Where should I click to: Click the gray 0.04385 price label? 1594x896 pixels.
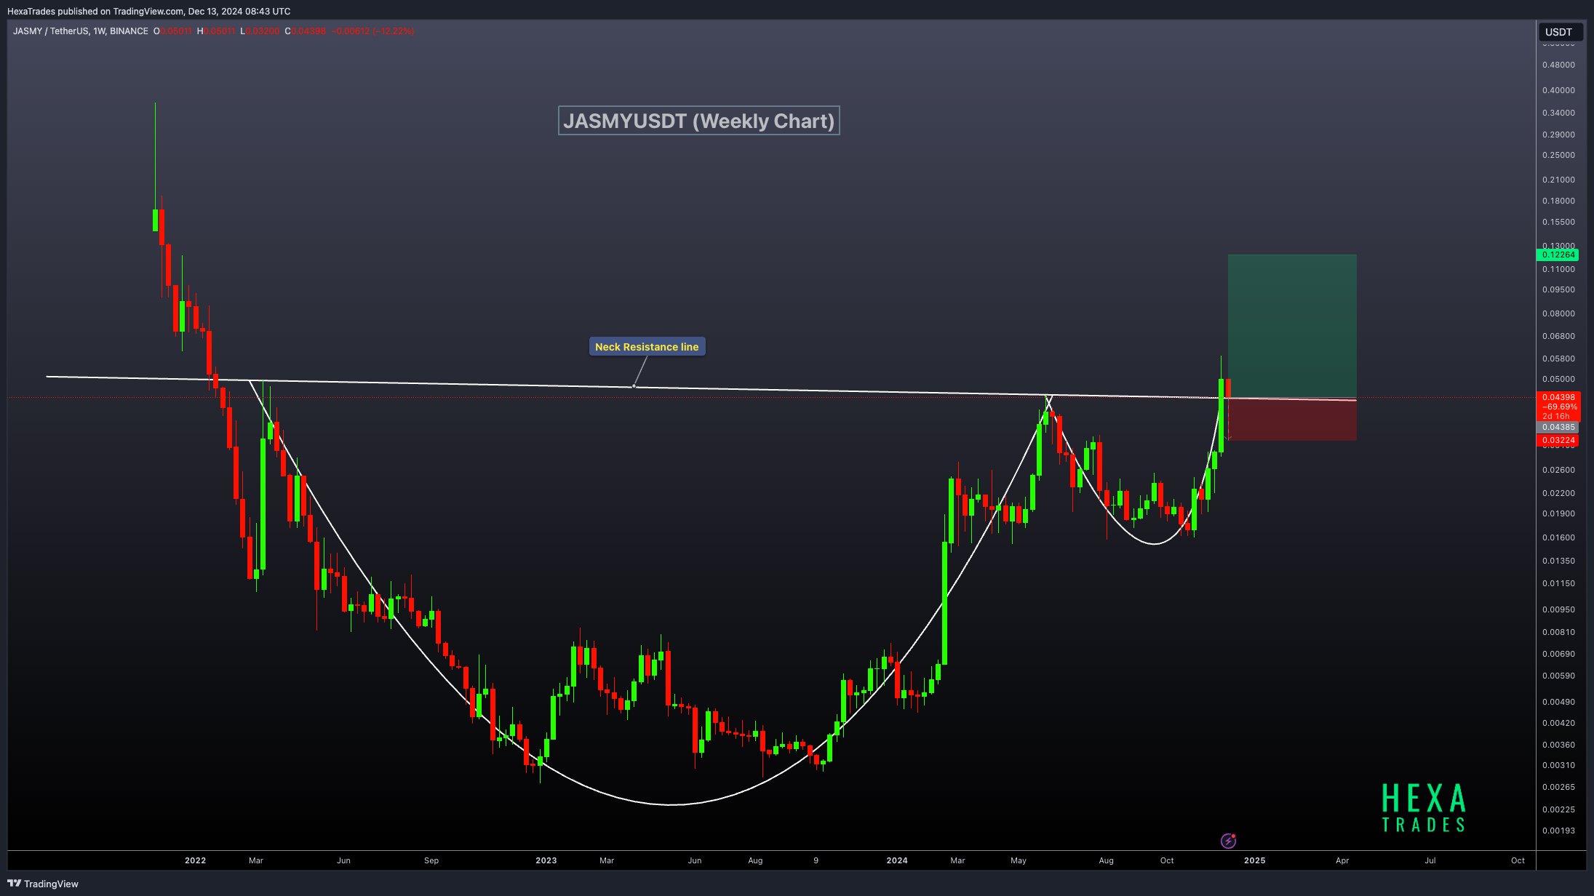1557,427
